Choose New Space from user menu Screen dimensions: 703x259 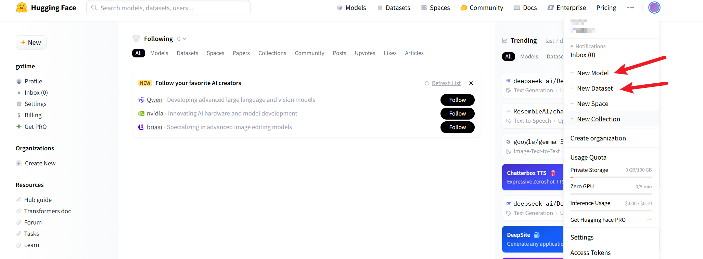pyautogui.click(x=593, y=104)
